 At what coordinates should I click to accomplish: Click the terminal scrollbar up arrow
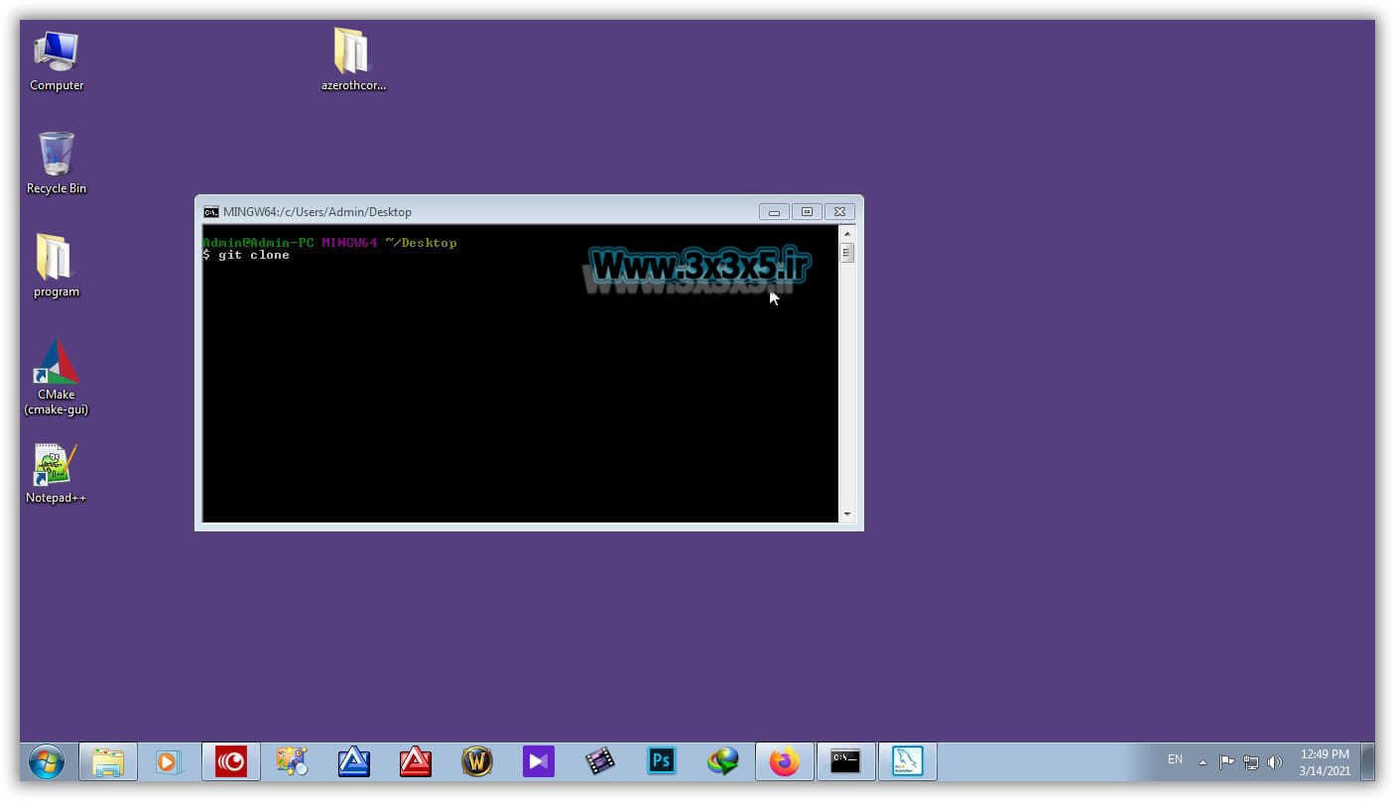click(x=846, y=234)
